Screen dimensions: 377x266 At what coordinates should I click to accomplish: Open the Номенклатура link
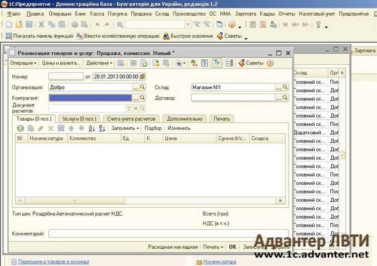click(219, 261)
